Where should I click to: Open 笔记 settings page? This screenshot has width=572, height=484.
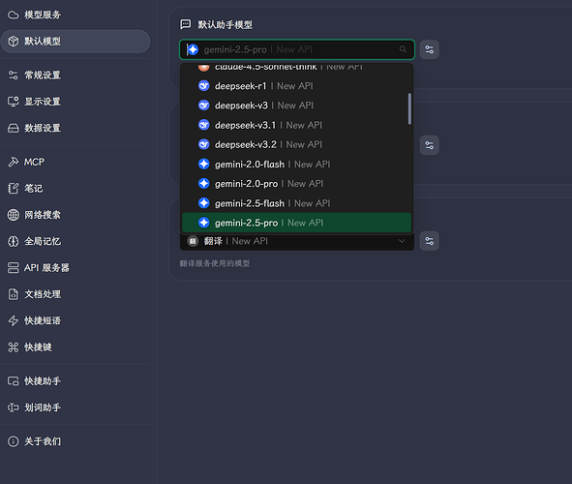click(75, 188)
